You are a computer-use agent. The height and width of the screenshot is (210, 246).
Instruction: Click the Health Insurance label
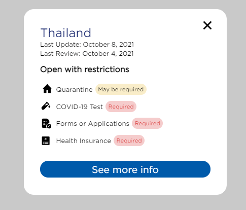click(84, 141)
